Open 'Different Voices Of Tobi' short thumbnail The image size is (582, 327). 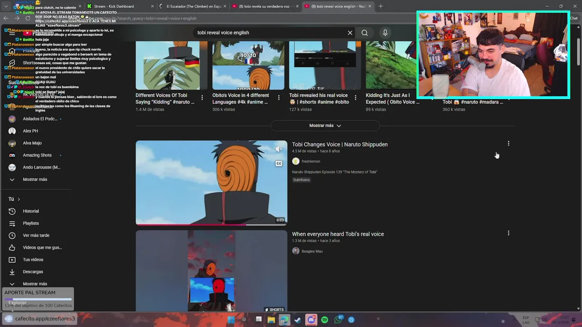(171, 65)
